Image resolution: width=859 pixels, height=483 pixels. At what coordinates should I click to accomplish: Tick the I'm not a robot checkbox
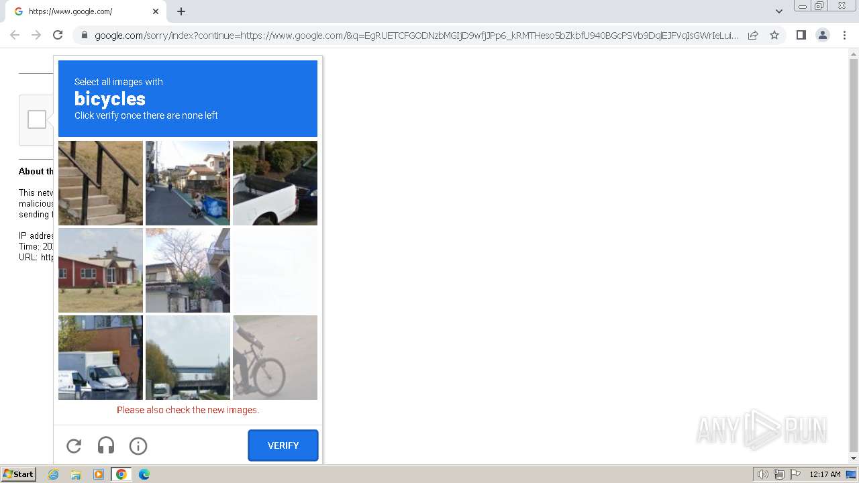click(x=37, y=119)
